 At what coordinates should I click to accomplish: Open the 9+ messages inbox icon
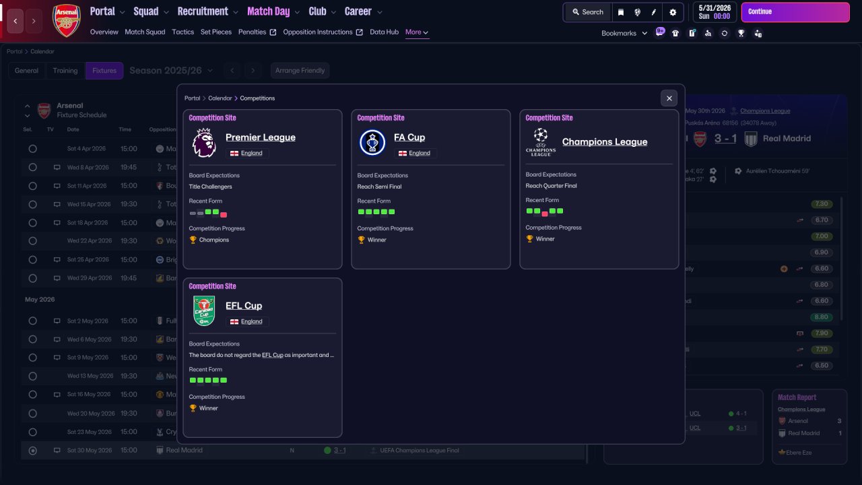[659, 32]
